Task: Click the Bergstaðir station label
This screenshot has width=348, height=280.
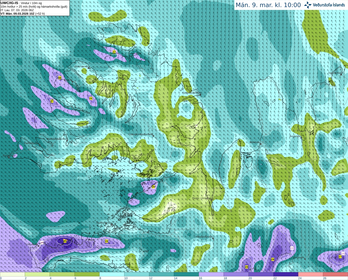Action: tap(295, 136)
